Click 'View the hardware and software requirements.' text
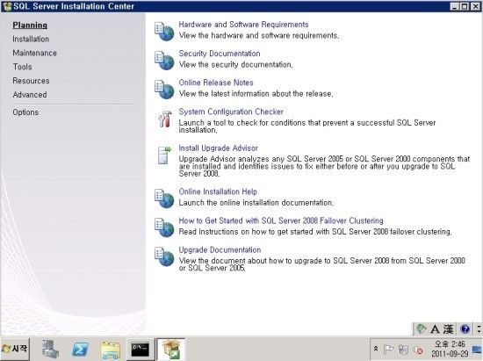Image resolution: width=483 pixels, height=361 pixels. tap(259, 35)
